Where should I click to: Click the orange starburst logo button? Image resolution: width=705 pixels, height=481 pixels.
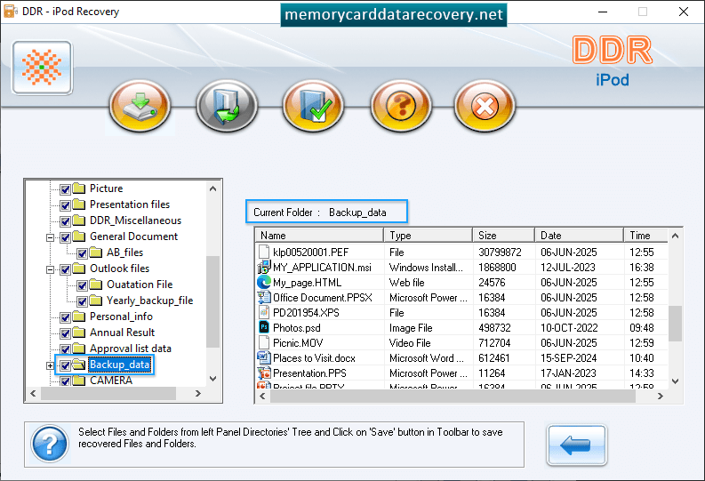point(43,68)
